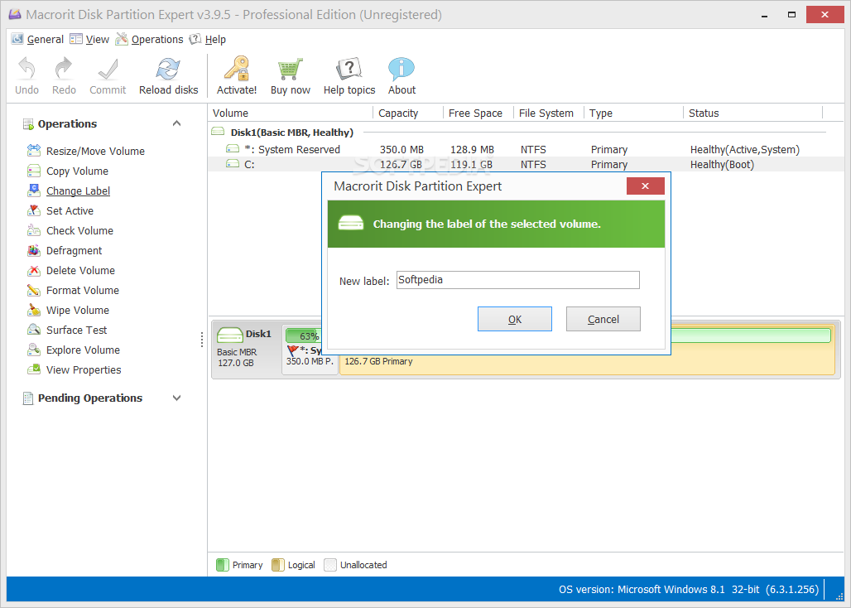Open Explore Volume operation
Viewport: 851px width, 608px height.
tap(74, 350)
